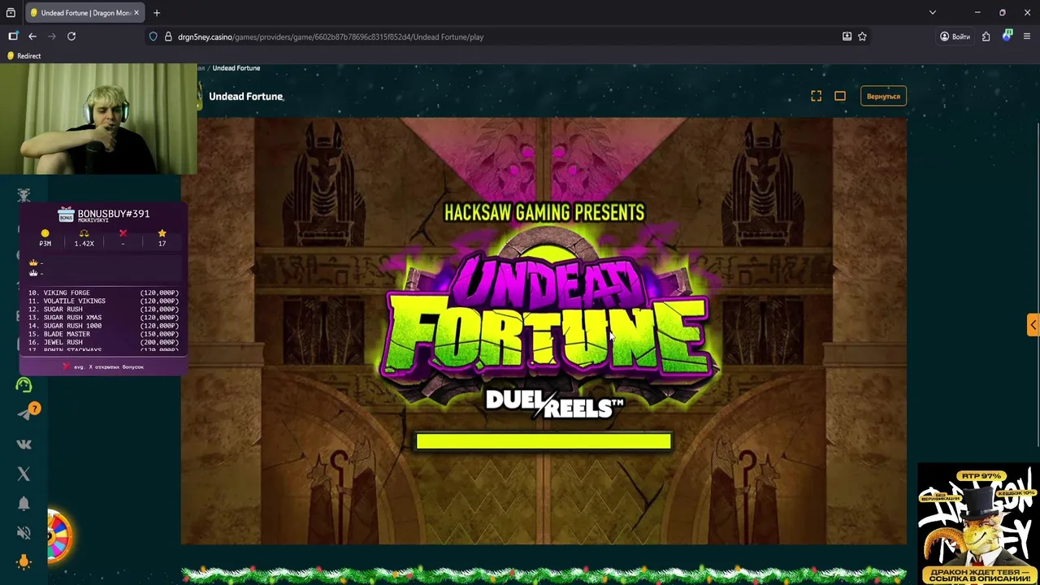Bookmark this page with the star
1040x585 pixels.
click(862, 37)
